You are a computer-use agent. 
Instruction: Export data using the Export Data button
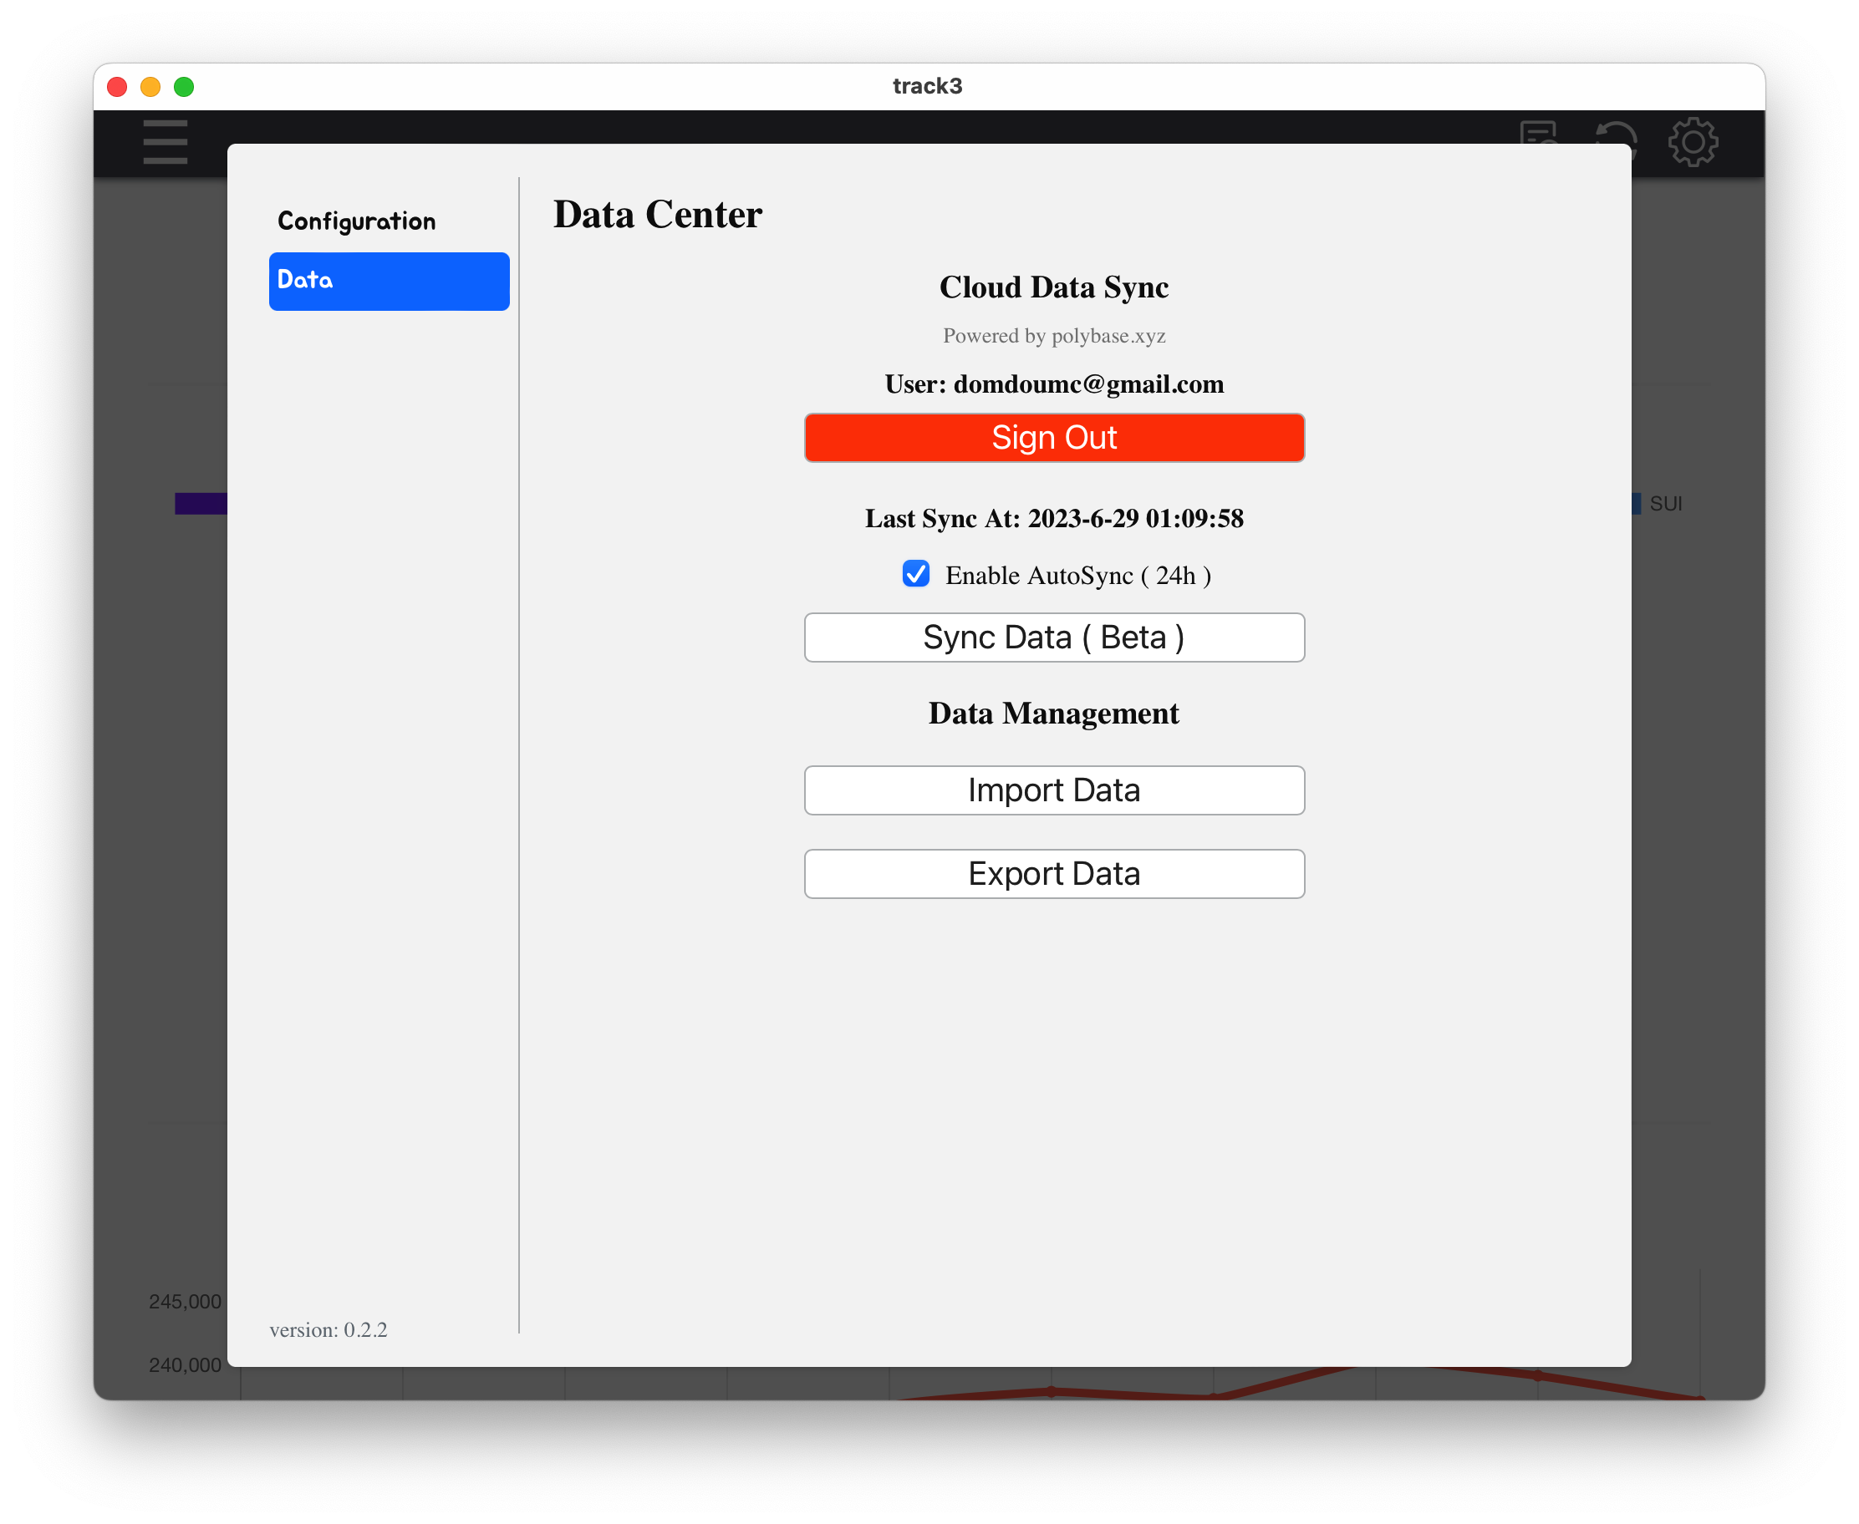click(x=1054, y=872)
